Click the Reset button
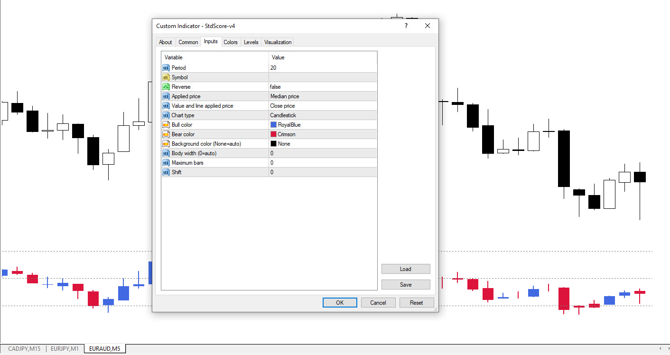 [x=416, y=303]
